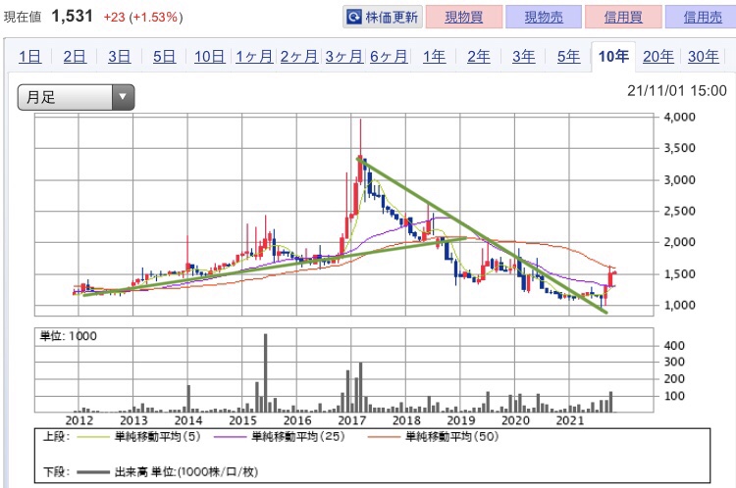Switch chart to 3年 range
Image resolution: width=736 pixels, height=488 pixels.
click(524, 57)
